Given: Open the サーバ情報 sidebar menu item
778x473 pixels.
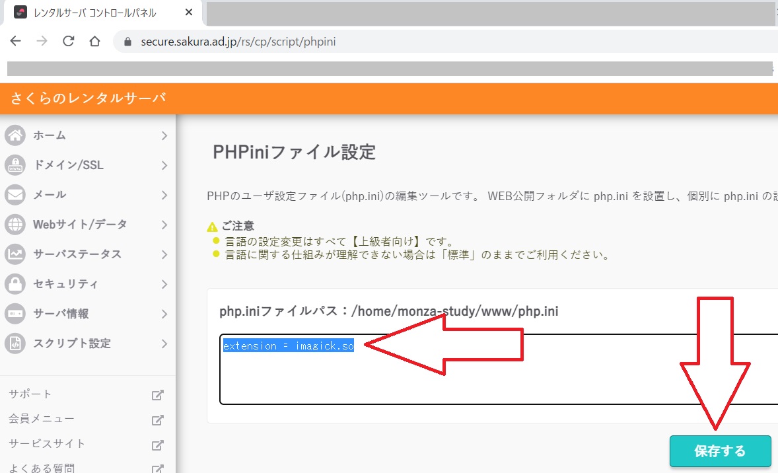Looking at the screenshot, I should point(61,314).
